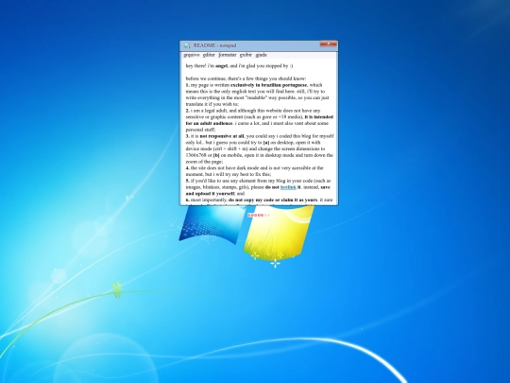The image size is (510, 383).
Task: Click "exclusively in brazilian portuguese" text
Action: (268, 85)
